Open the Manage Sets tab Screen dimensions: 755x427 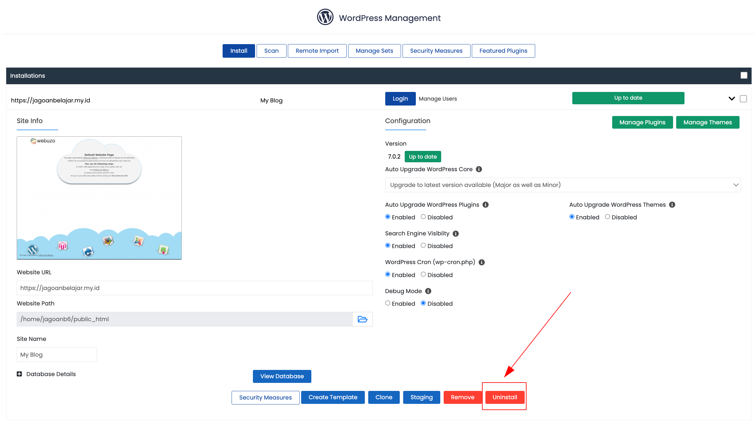point(374,51)
